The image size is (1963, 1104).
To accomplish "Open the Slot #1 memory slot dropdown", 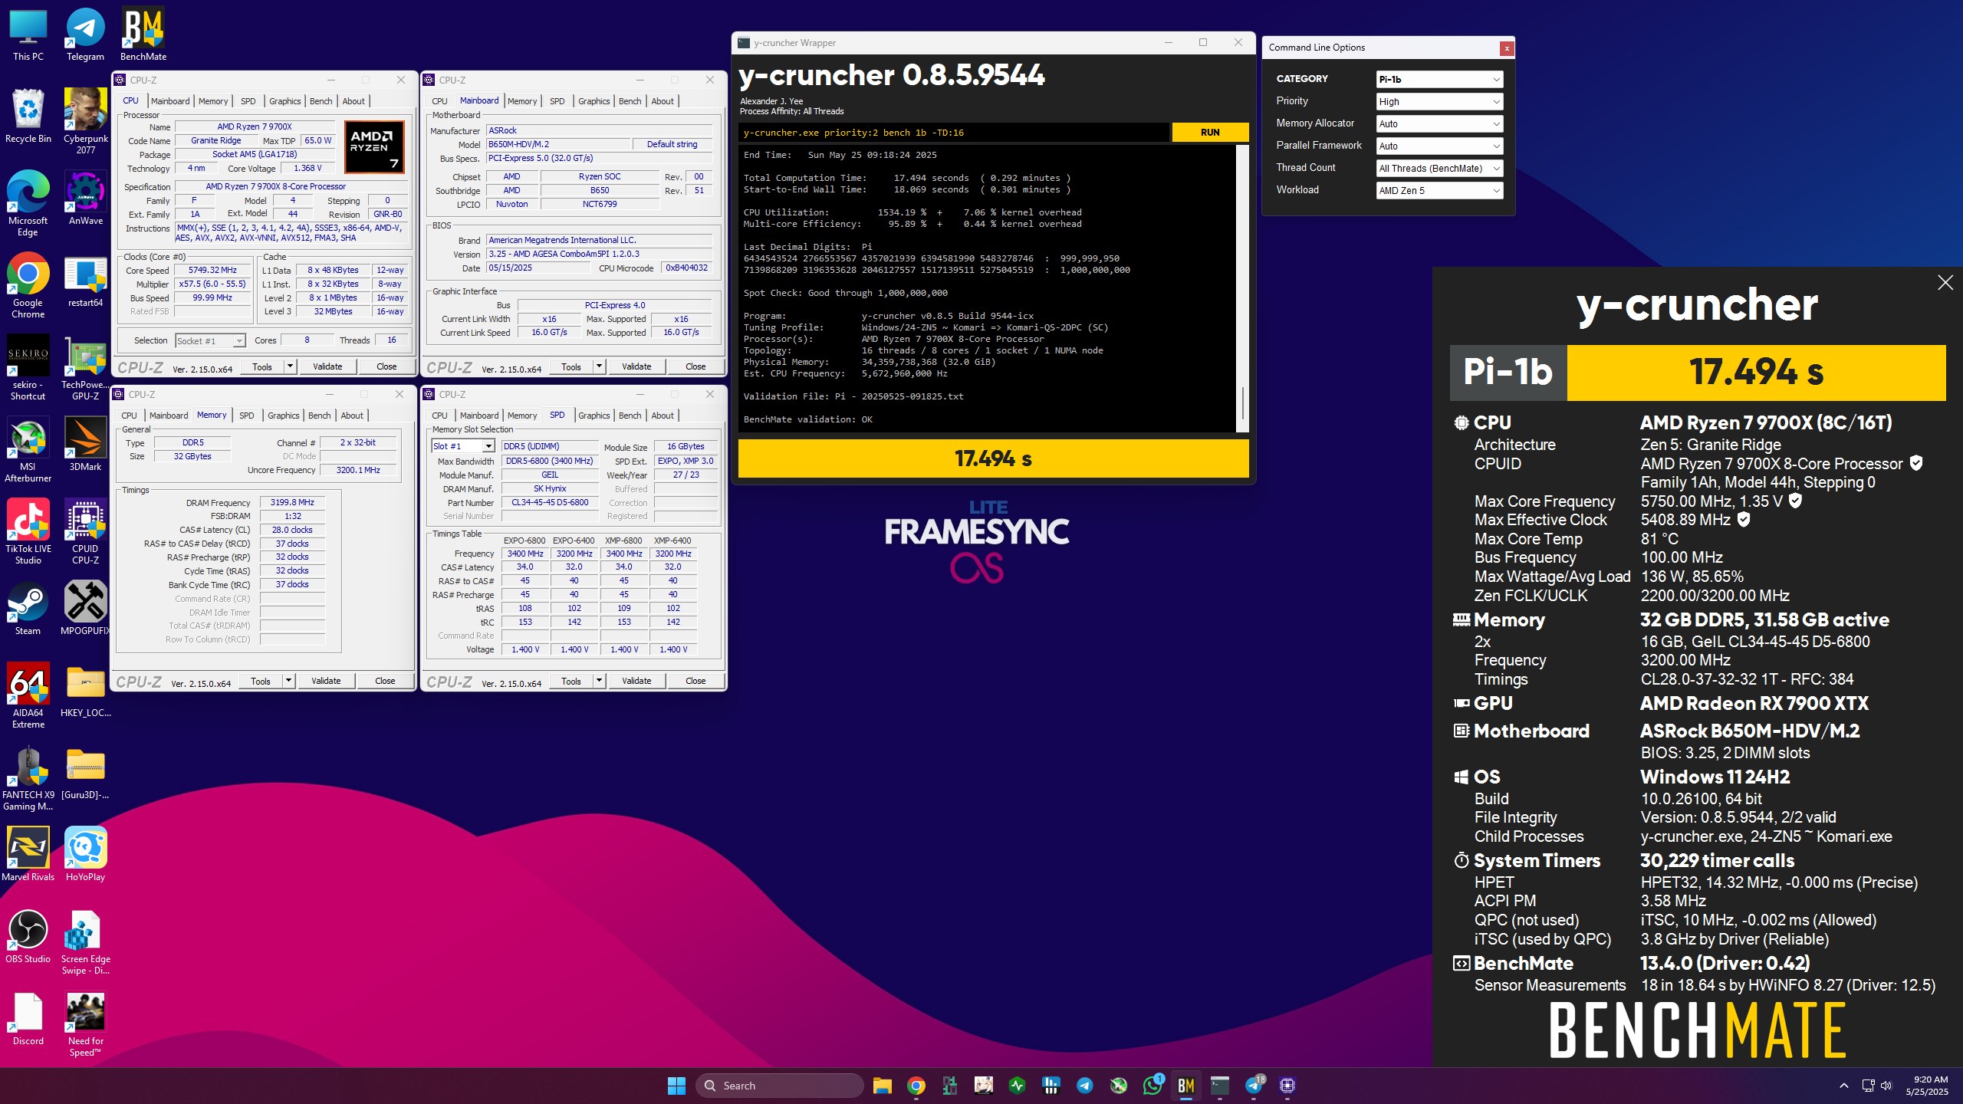I will point(462,446).
